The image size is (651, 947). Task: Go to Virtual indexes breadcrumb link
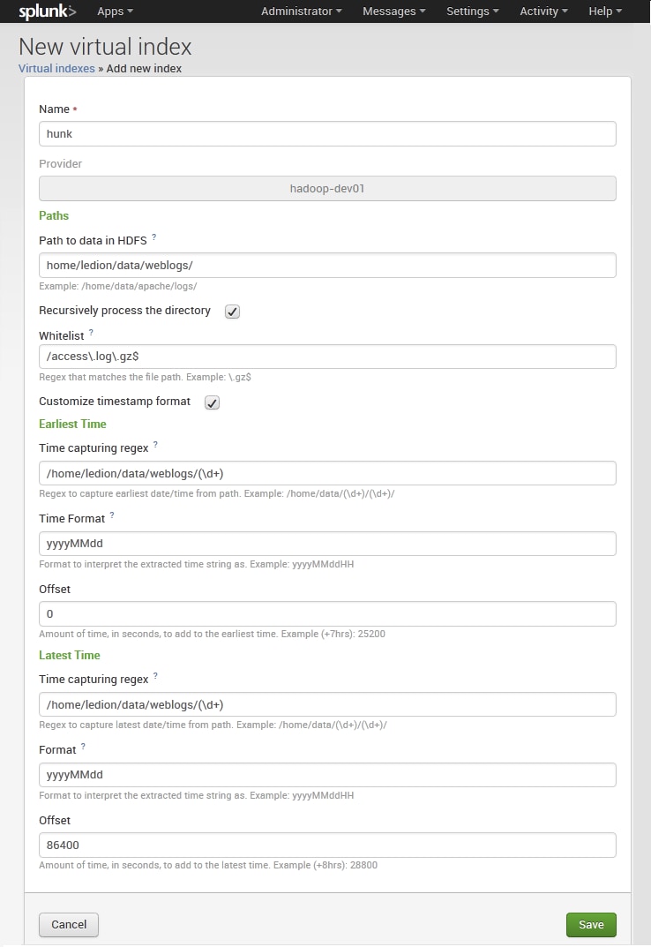click(x=56, y=68)
